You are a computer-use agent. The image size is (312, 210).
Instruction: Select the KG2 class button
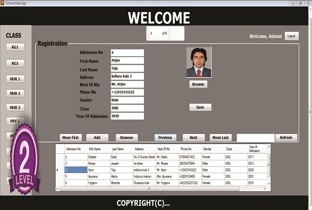[x=15, y=64]
